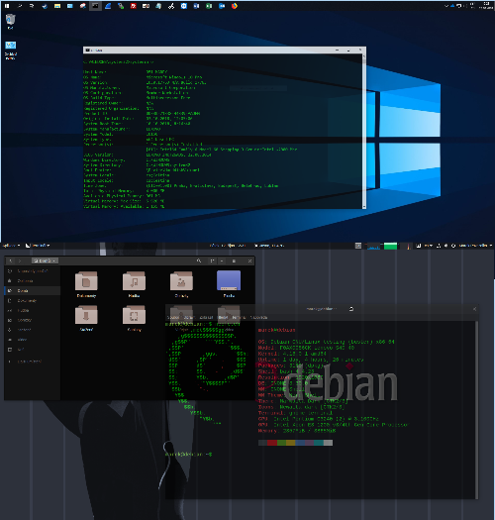Open the file manager hamburger menu
Image resolution: width=495 pixels, height=520 pixels.
tap(234, 261)
